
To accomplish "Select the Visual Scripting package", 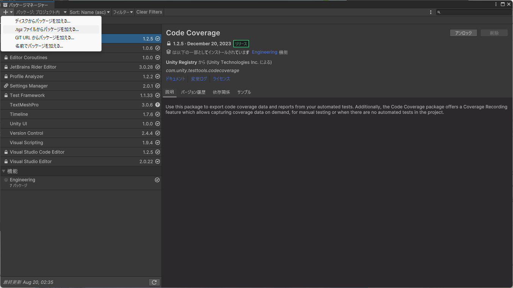I will coord(81,142).
